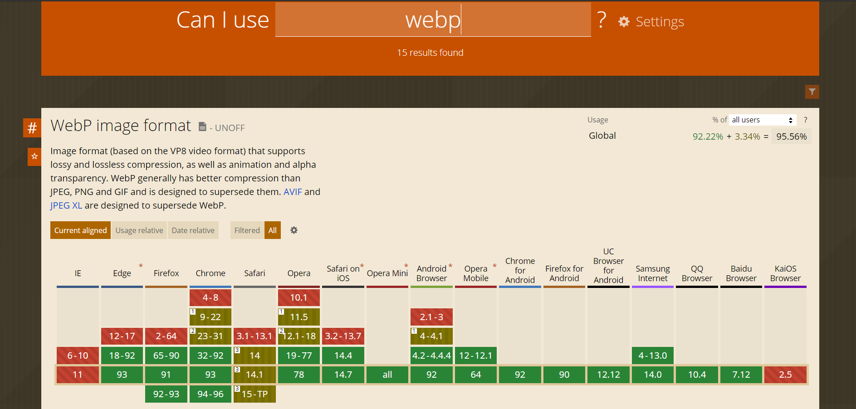The height and width of the screenshot is (409, 856).
Task: Open the all users dropdown
Action: coord(763,120)
